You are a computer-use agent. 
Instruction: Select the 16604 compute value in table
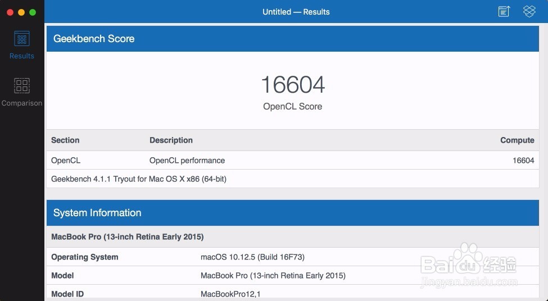pos(523,161)
